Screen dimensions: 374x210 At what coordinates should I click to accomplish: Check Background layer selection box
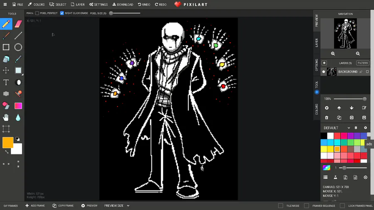[367, 72]
